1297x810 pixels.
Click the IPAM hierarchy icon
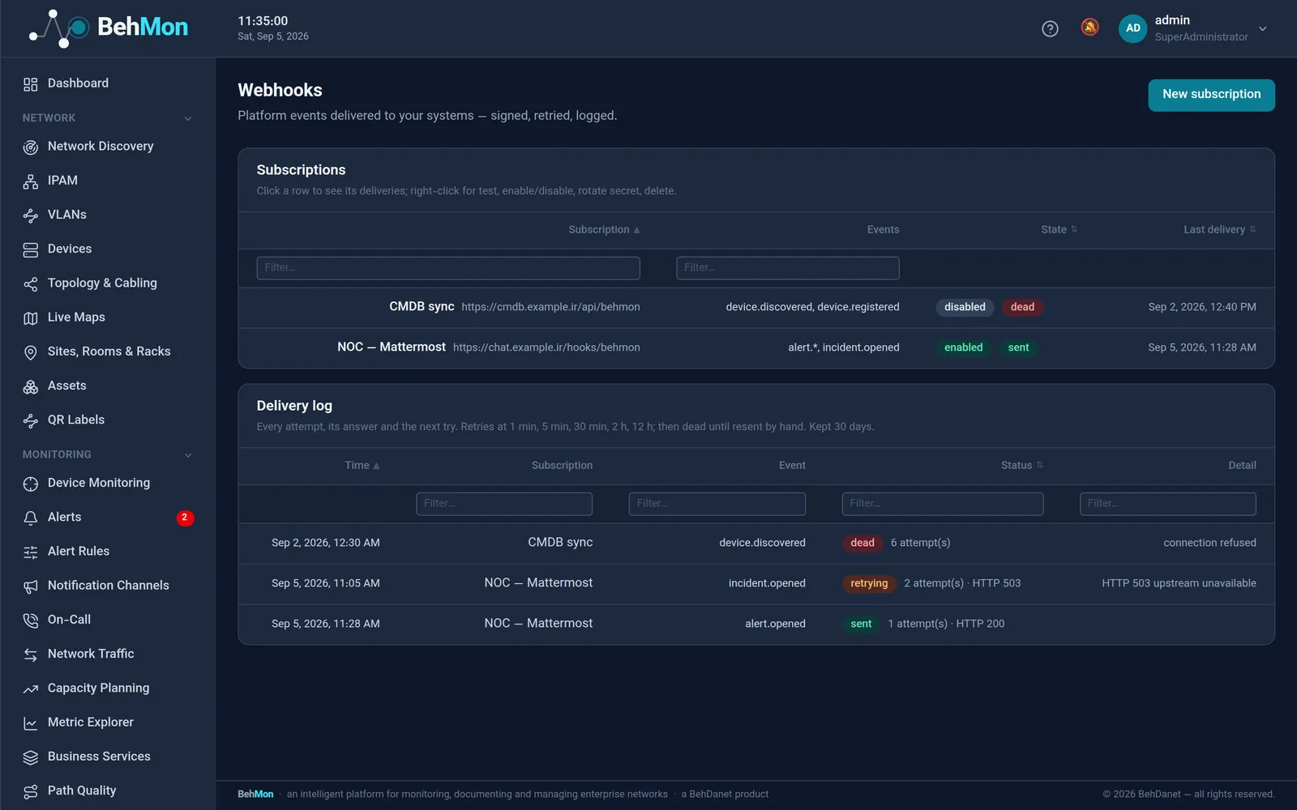pyautogui.click(x=31, y=181)
